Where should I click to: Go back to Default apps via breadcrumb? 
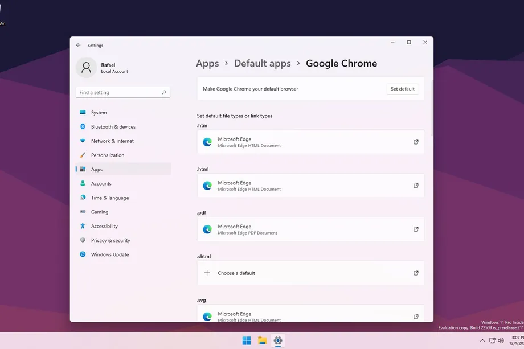click(x=262, y=63)
